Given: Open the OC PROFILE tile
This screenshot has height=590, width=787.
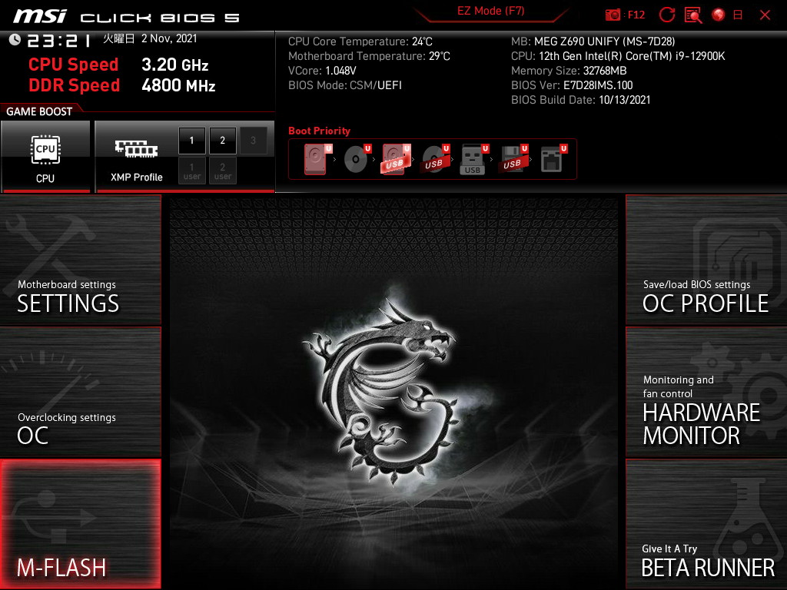Looking at the screenshot, I should (x=706, y=260).
